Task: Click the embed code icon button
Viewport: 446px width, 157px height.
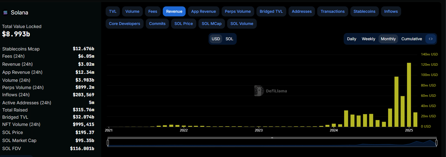Action: 431,39
